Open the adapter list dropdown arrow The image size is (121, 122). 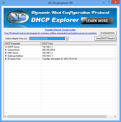tap(67, 39)
